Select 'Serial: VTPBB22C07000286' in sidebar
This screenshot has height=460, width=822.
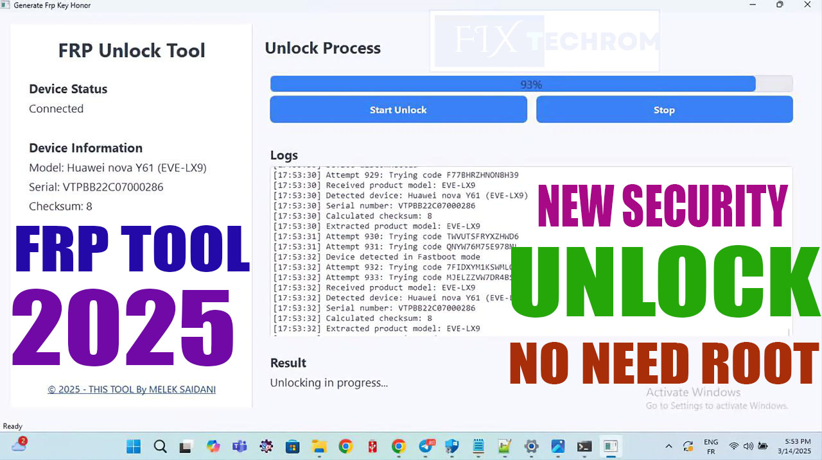point(96,187)
